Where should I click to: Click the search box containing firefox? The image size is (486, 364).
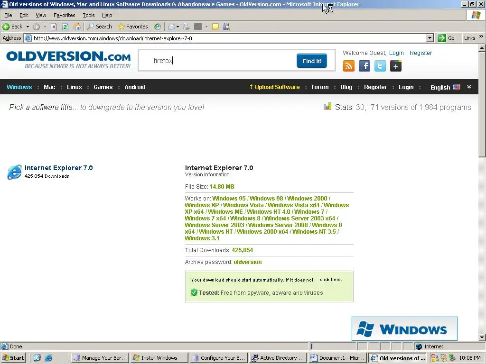click(217, 60)
